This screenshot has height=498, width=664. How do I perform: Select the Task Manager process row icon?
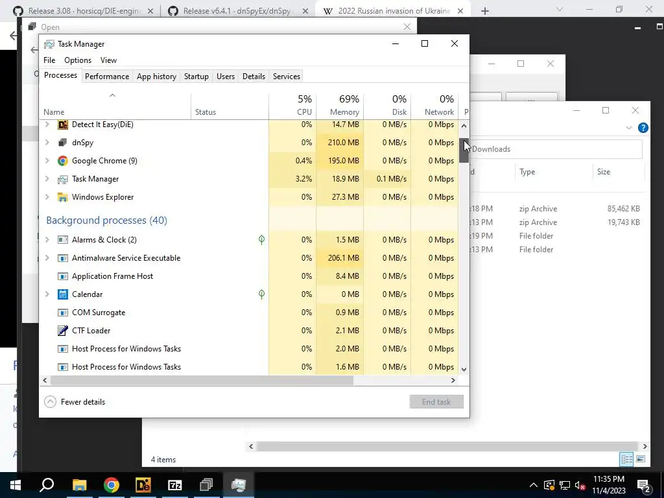63,179
